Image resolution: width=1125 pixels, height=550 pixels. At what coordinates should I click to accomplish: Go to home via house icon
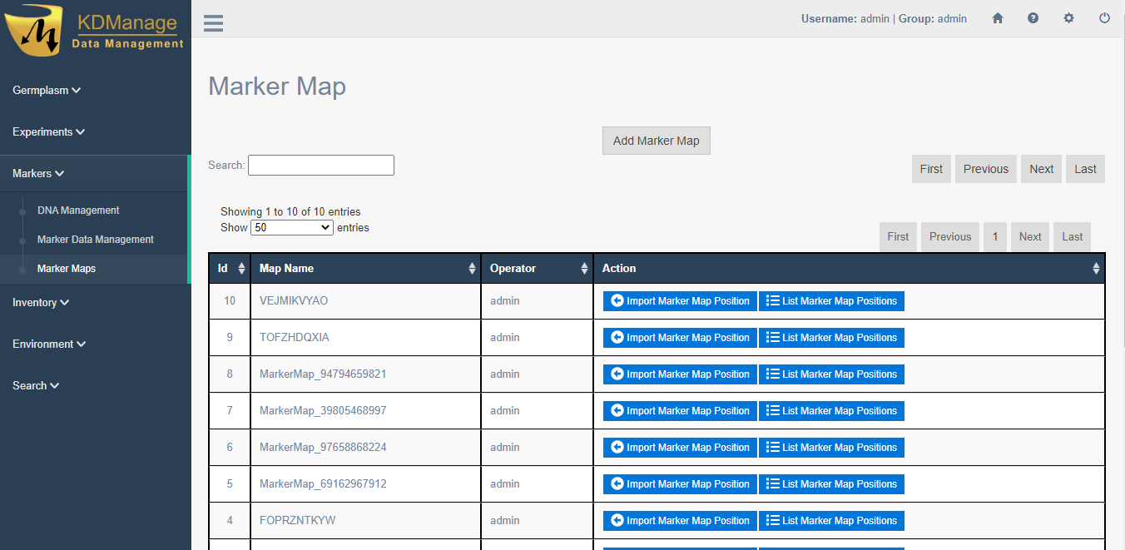[x=998, y=18]
